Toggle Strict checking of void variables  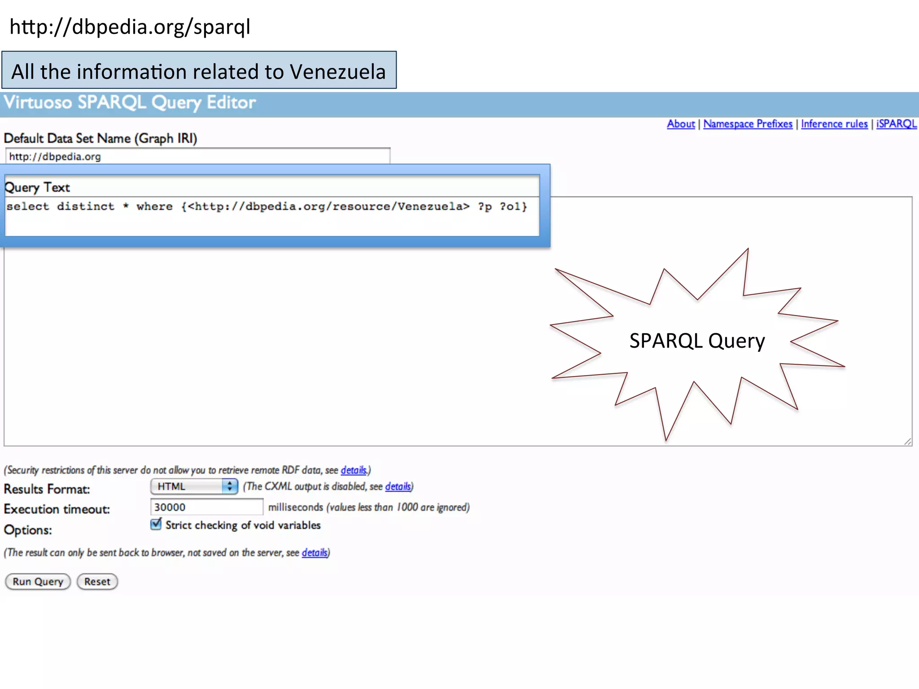[156, 524]
